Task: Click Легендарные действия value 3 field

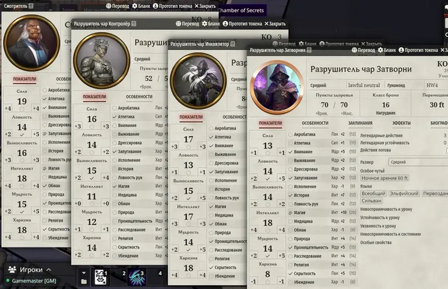Action: [445, 135]
